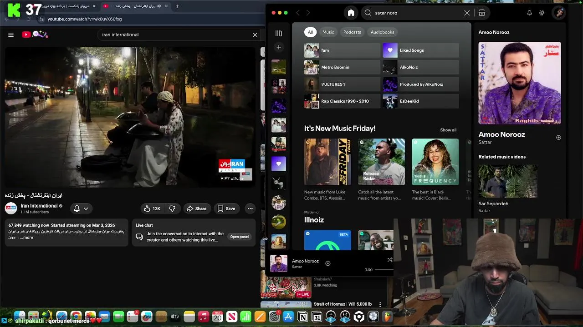Viewport: 583px width, 327px height.
Task: Open Amoo Norooz track title in player bar
Action: click(305, 261)
